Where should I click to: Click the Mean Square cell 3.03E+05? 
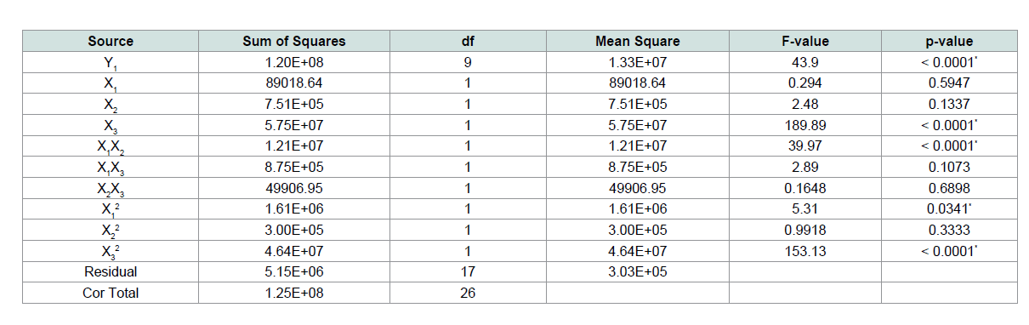click(637, 271)
